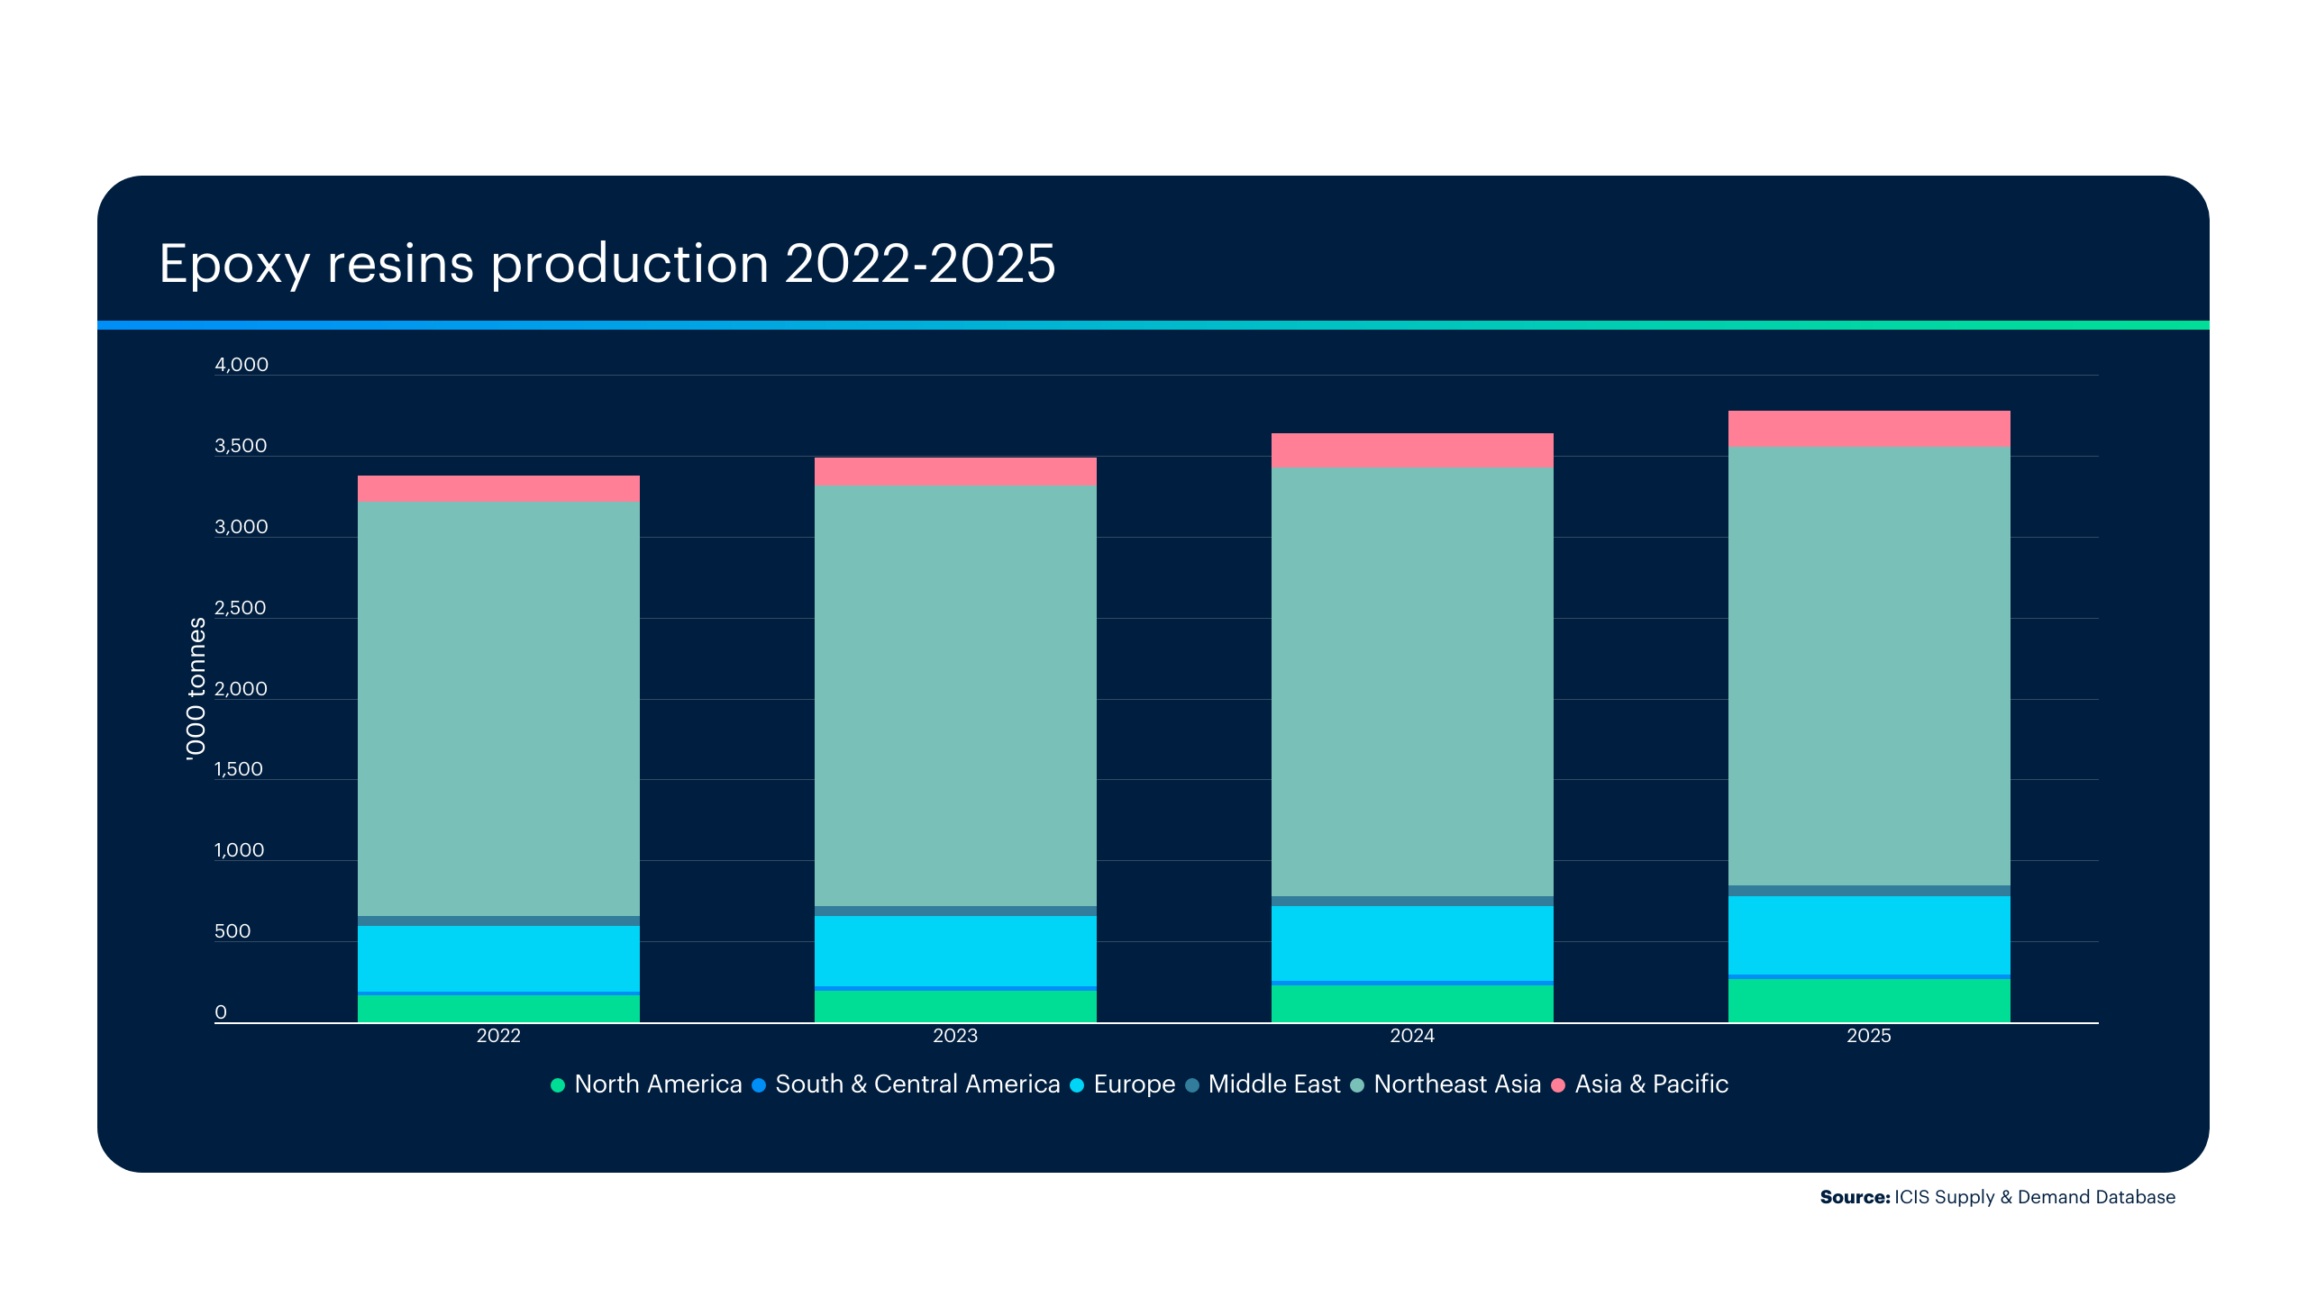
Task: Click the 2024 North America green segment
Action: point(1412,1003)
